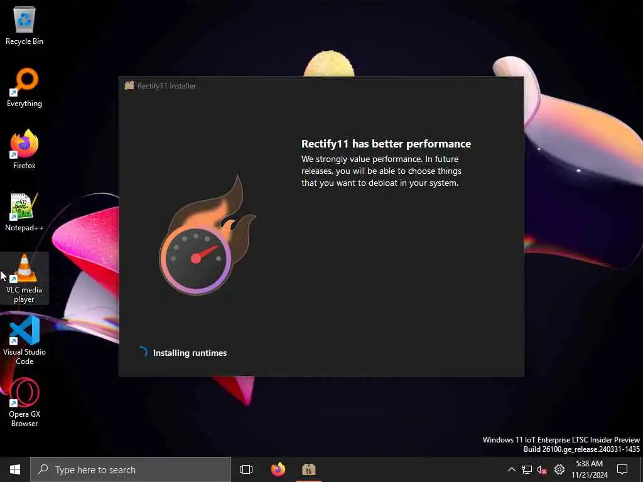Screen dimensions: 643x482
Task: Switch to Rectify11 Installer taskbar button
Action: (308, 469)
